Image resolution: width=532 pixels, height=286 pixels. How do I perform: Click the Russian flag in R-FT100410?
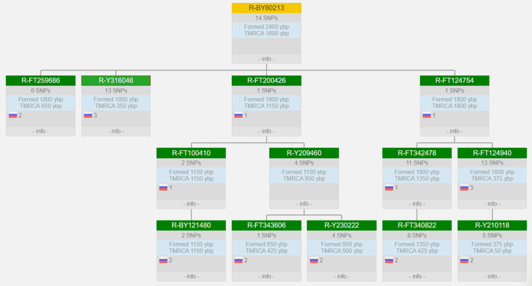click(x=163, y=187)
